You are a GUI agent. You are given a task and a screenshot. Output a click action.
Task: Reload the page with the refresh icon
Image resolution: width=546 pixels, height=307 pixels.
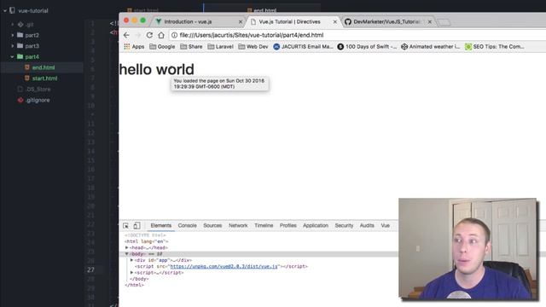coord(149,35)
